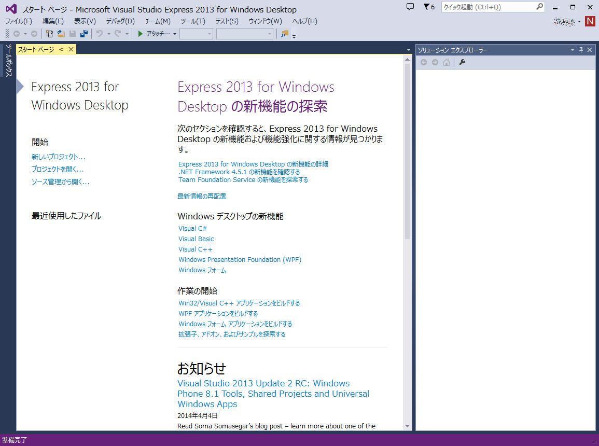This screenshot has height=446, width=599.
Task: Open the デバッグ(D) menu
Action: tap(120, 21)
